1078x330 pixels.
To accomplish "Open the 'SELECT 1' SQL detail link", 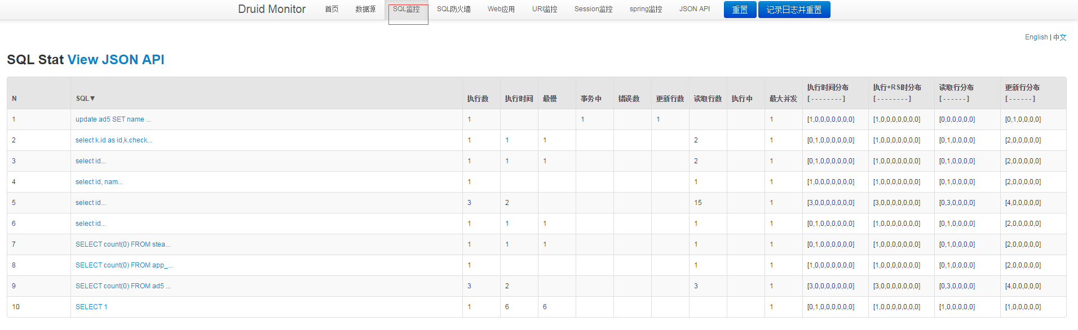I will click(x=91, y=307).
